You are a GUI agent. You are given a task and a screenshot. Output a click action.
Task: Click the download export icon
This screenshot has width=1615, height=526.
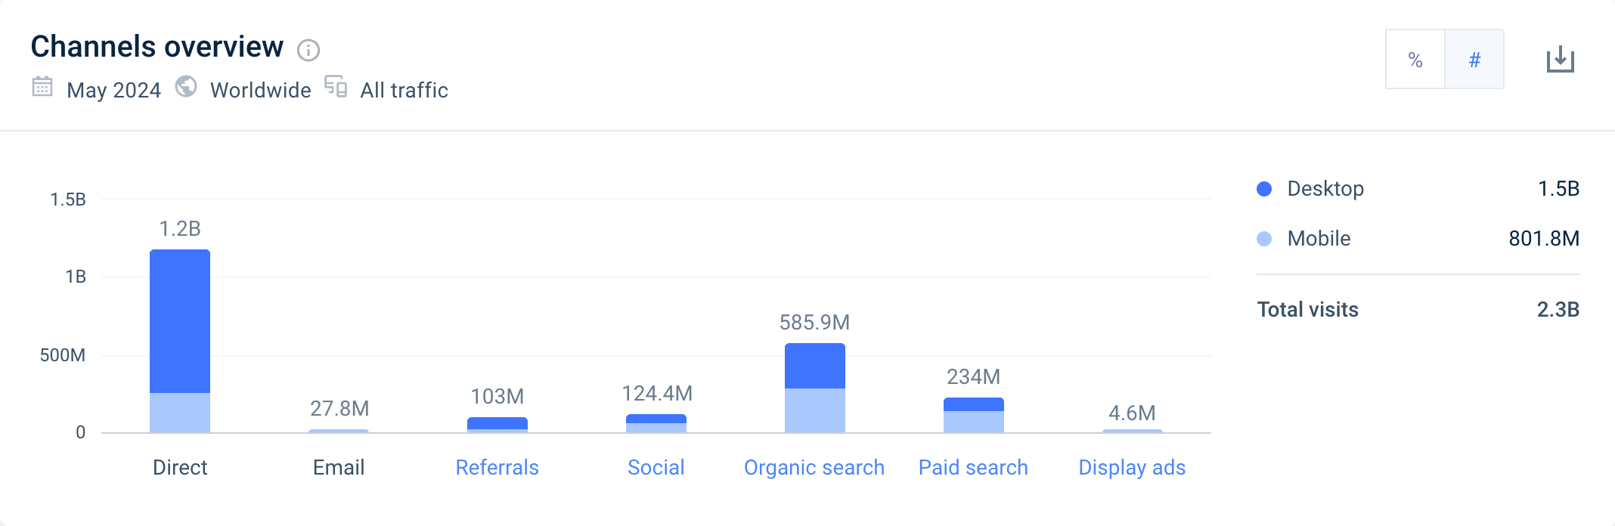click(1561, 58)
